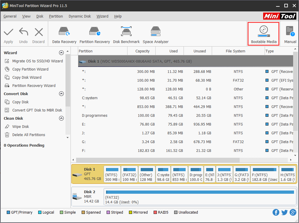Screen dimensions: 299x223
Task: Click the Copy Partition Wizard link
Action: (30, 69)
